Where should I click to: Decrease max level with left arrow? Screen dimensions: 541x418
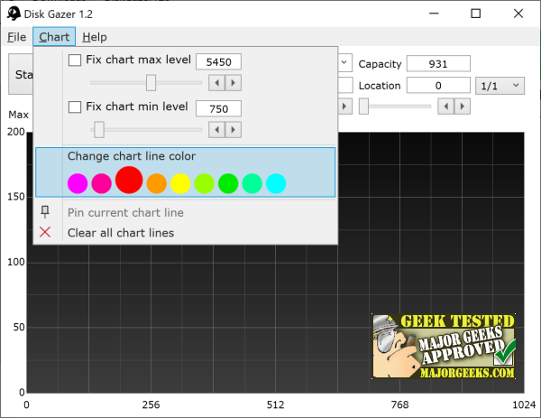(216, 83)
